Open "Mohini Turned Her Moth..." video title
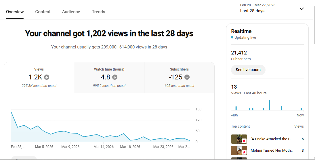Image resolution: width=315 pixels, height=160 pixels. pyautogui.click(x=272, y=150)
